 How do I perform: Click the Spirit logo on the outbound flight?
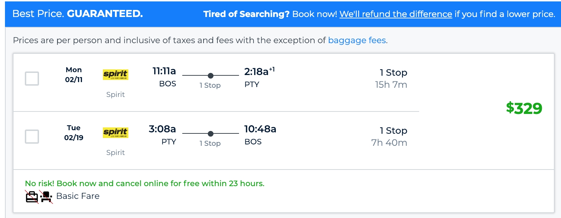[116, 74]
